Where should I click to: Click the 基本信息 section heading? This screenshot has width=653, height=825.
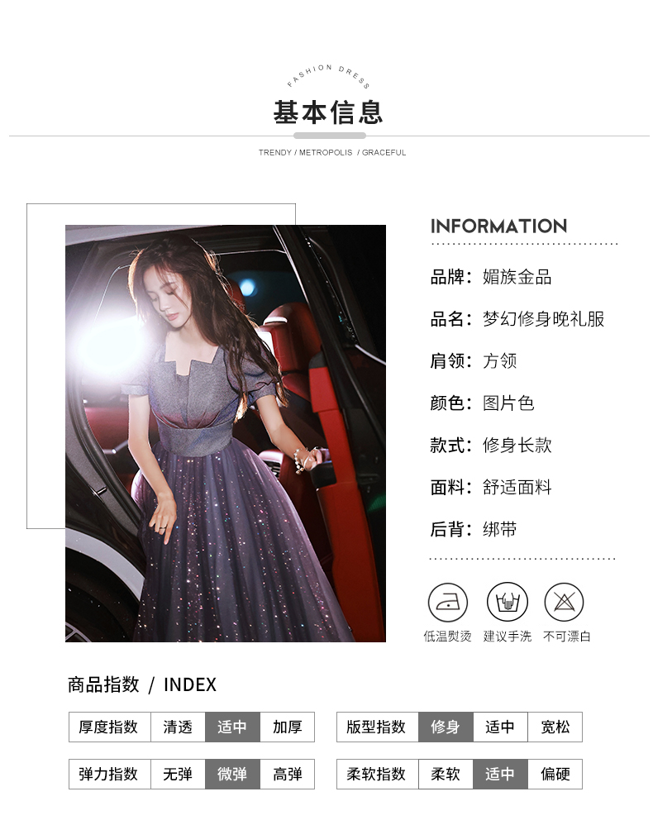328,112
